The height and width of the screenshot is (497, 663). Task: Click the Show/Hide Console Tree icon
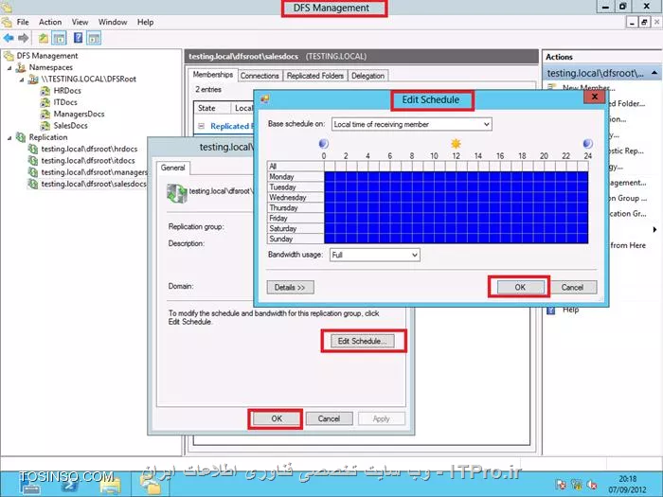[x=59, y=38]
